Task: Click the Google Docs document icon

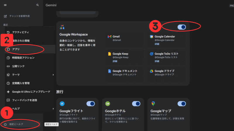Action: [x=109, y=71]
